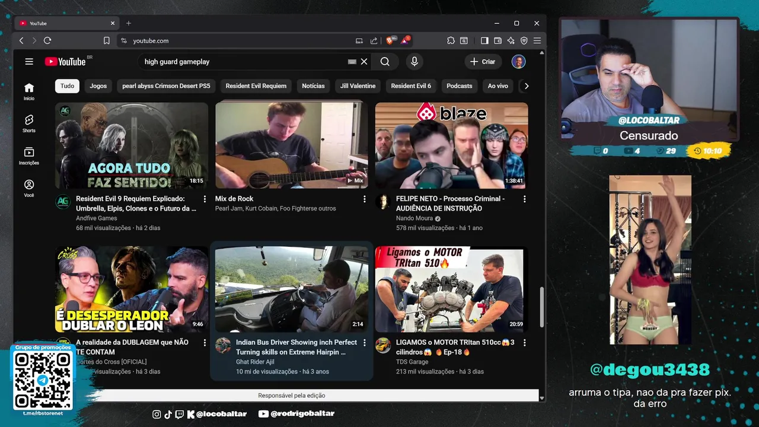Select the Tudo filter chip
This screenshot has width=759, height=427.
coord(68,86)
